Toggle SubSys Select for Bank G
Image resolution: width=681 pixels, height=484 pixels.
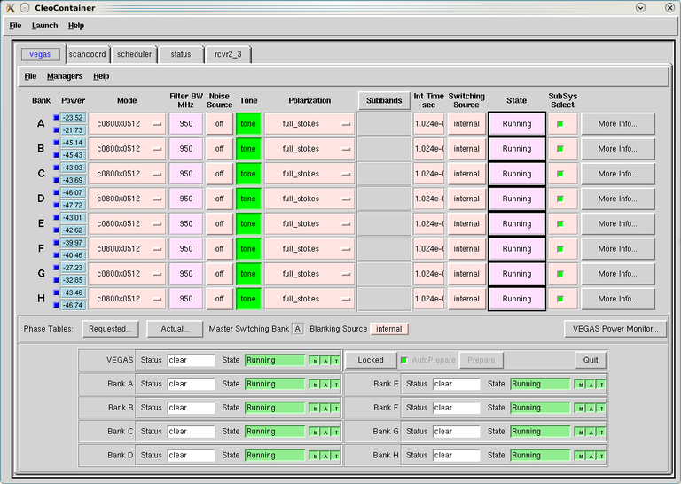560,274
